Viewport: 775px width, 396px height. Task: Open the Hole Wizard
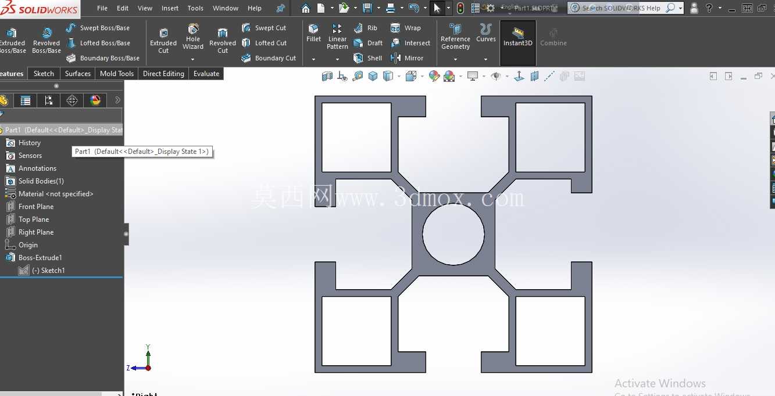[193, 37]
